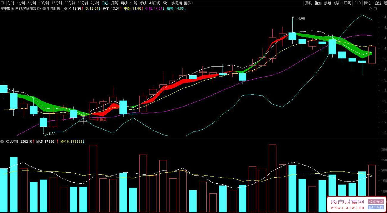
Task: Click the 统计 statistics button
Action: [x=338, y=3]
